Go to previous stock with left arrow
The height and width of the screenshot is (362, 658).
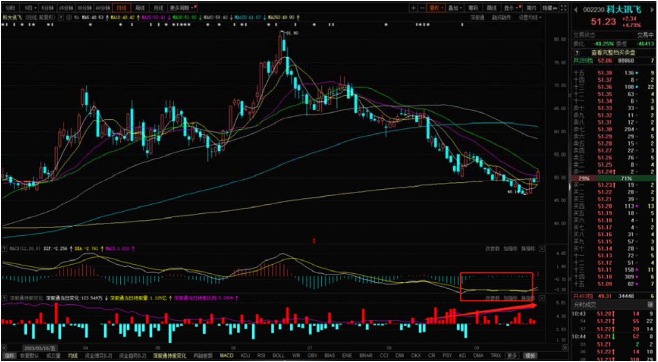click(x=576, y=9)
